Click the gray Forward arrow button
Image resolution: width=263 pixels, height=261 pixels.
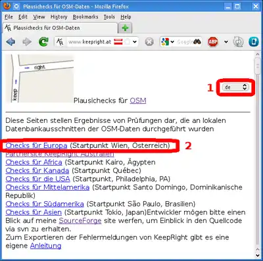click(x=27, y=41)
